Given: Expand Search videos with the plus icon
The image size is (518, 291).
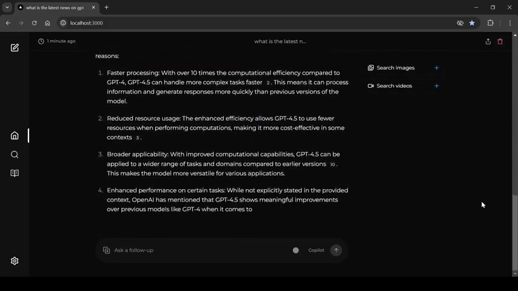Looking at the screenshot, I should point(436,86).
